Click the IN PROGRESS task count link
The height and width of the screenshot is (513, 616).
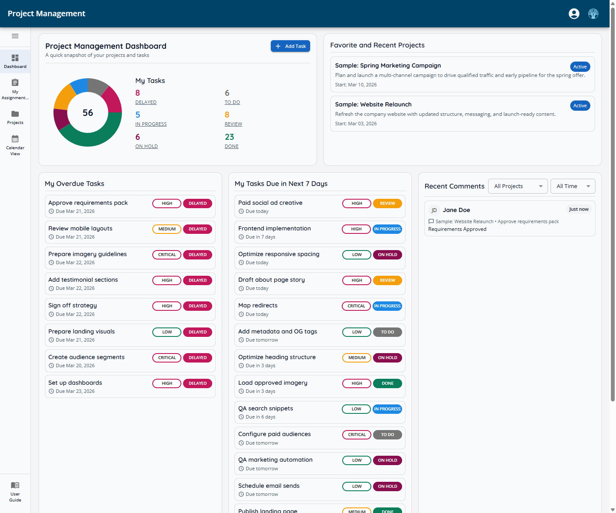[x=151, y=124]
